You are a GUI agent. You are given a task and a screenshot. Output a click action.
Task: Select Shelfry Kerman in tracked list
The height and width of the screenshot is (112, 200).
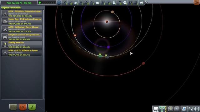point(22,44)
